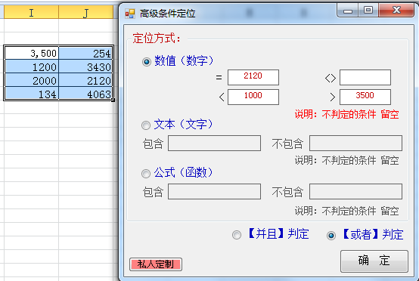Viewport: 419px width, 281px height.
Task: Click the 文本 不包含 input box
Action: pos(355,144)
